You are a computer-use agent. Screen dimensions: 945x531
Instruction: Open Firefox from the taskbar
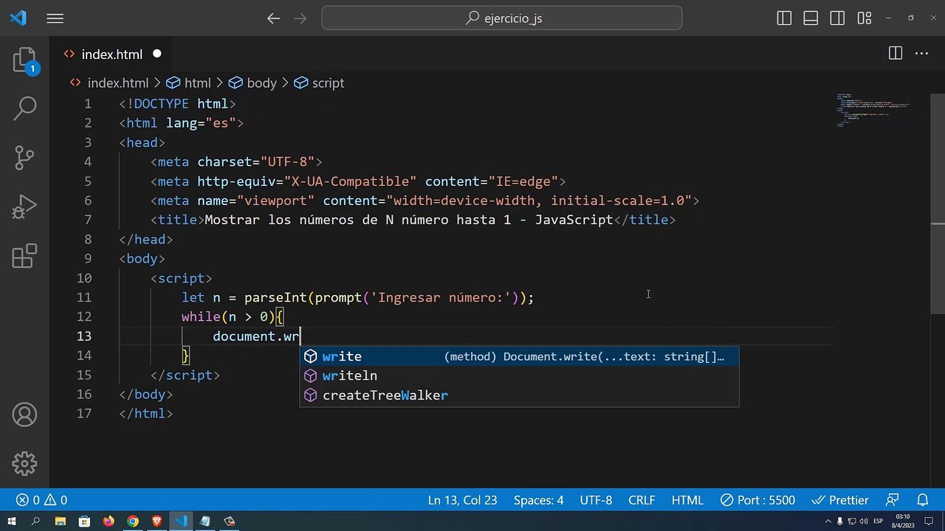click(109, 521)
